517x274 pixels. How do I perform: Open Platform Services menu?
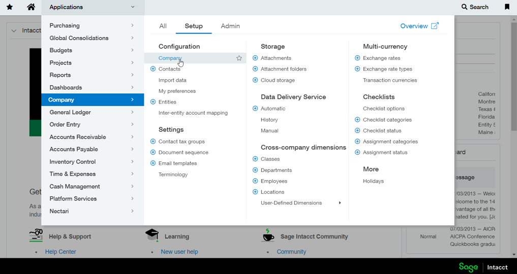pyautogui.click(x=93, y=199)
